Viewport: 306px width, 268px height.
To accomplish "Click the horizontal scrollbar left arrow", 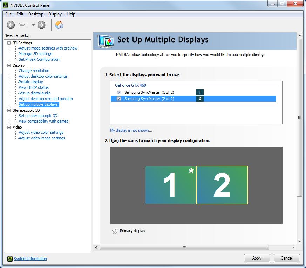I will point(96,248).
